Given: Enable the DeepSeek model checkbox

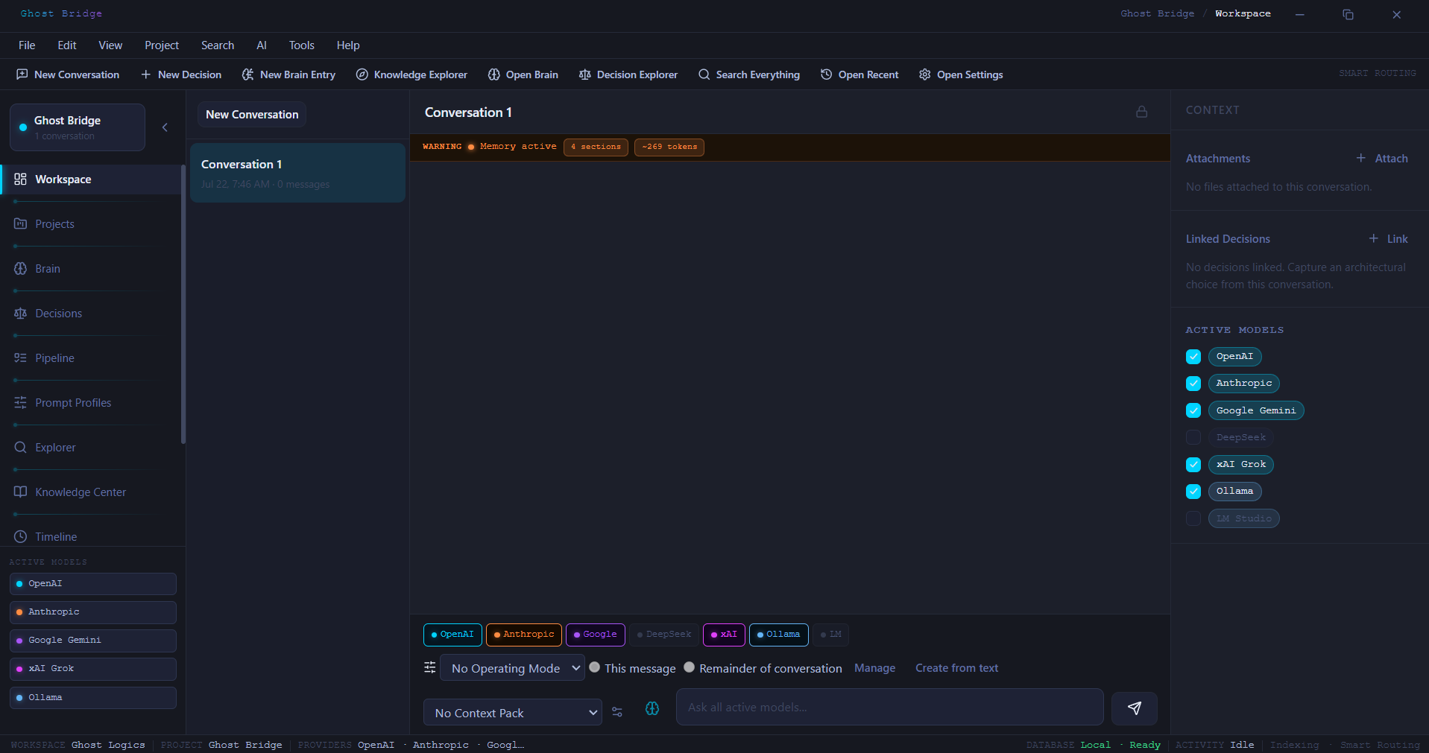Looking at the screenshot, I should [x=1193, y=437].
